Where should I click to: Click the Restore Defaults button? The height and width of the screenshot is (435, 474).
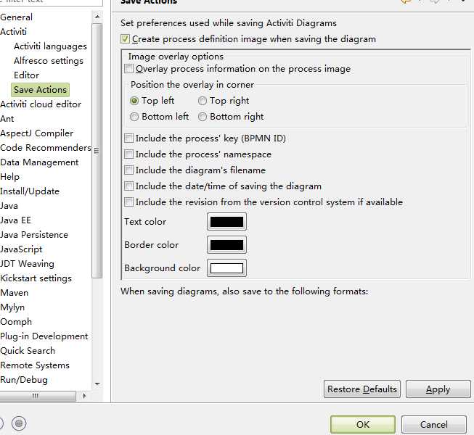pyautogui.click(x=362, y=389)
